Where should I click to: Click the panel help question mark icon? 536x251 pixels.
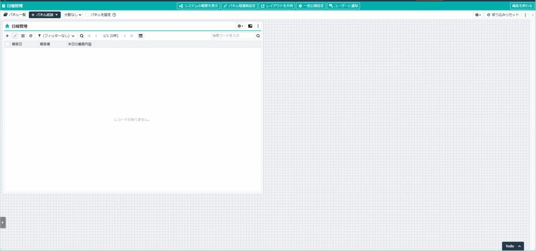pos(114,15)
